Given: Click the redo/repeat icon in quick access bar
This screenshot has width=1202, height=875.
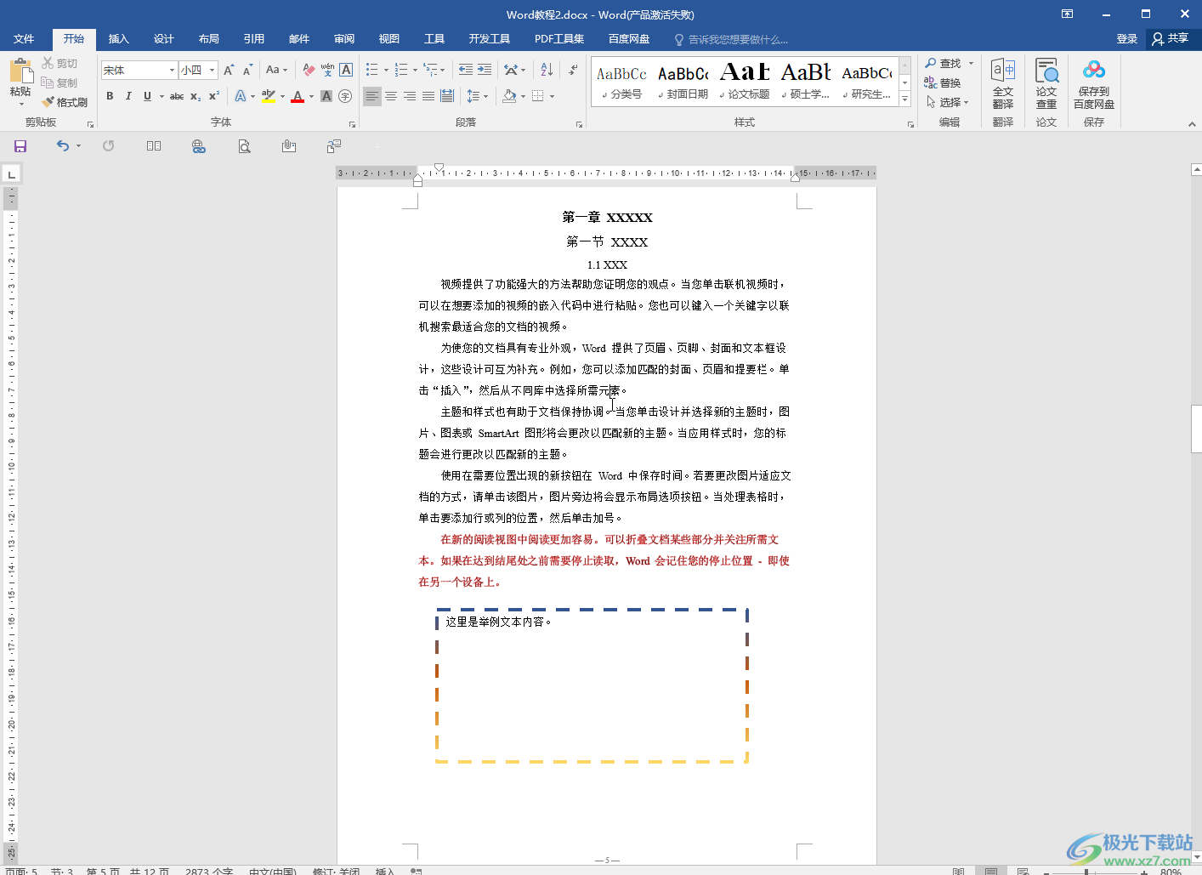Looking at the screenshot, I should [109, 146].
